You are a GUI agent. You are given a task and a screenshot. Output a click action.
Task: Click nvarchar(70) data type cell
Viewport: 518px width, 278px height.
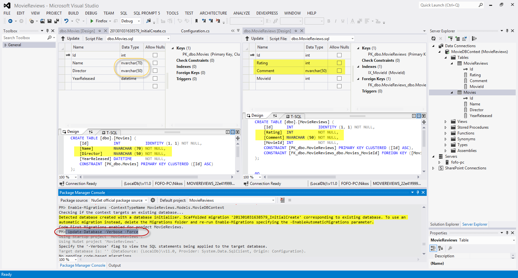coord(132,63)
